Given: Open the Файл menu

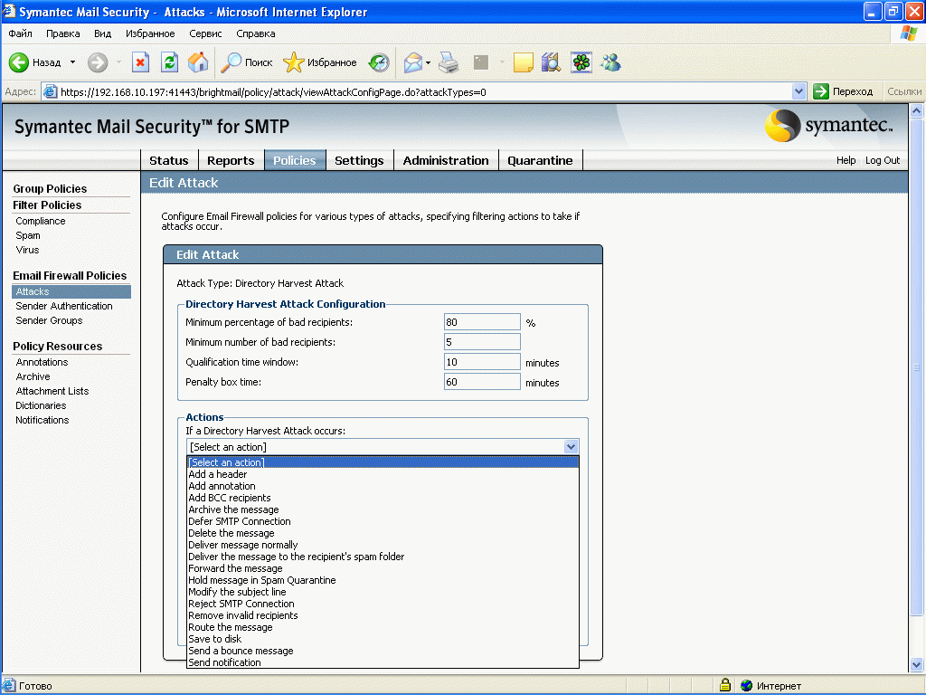Looking at the screenshot, I should tap(20, 33).
